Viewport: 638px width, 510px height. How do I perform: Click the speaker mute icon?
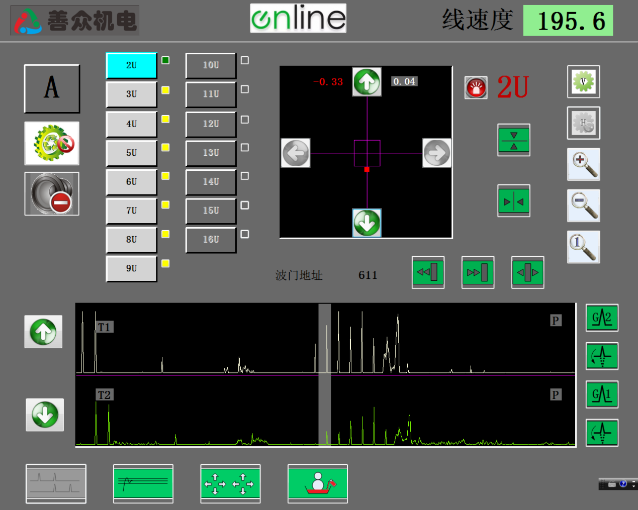(52, 194)
